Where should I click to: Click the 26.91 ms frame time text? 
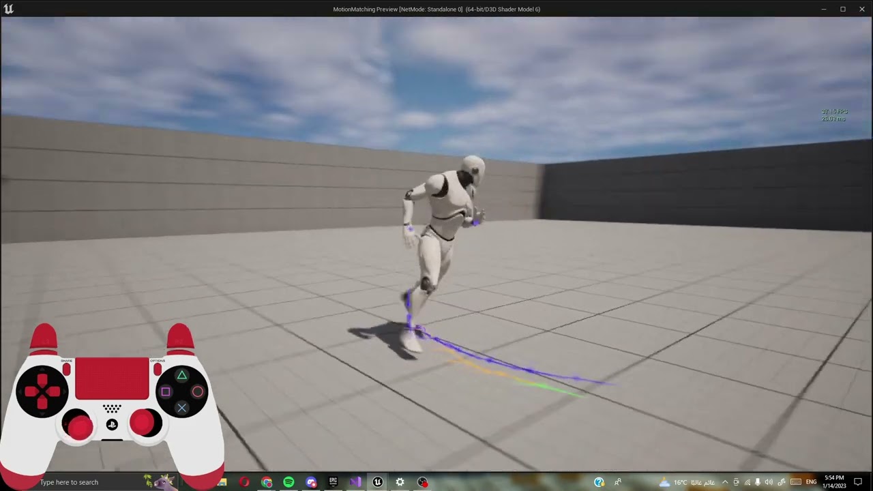coord(833,119)
